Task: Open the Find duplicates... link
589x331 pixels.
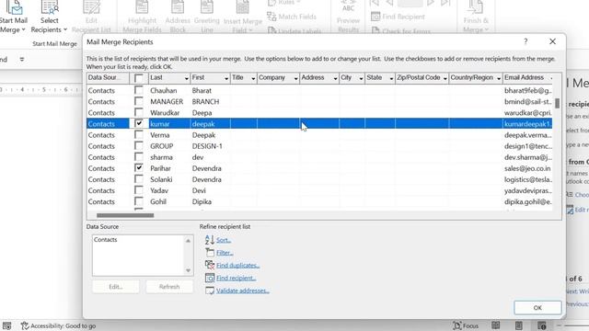Action: pyautogui.click(x=237, y=266)
